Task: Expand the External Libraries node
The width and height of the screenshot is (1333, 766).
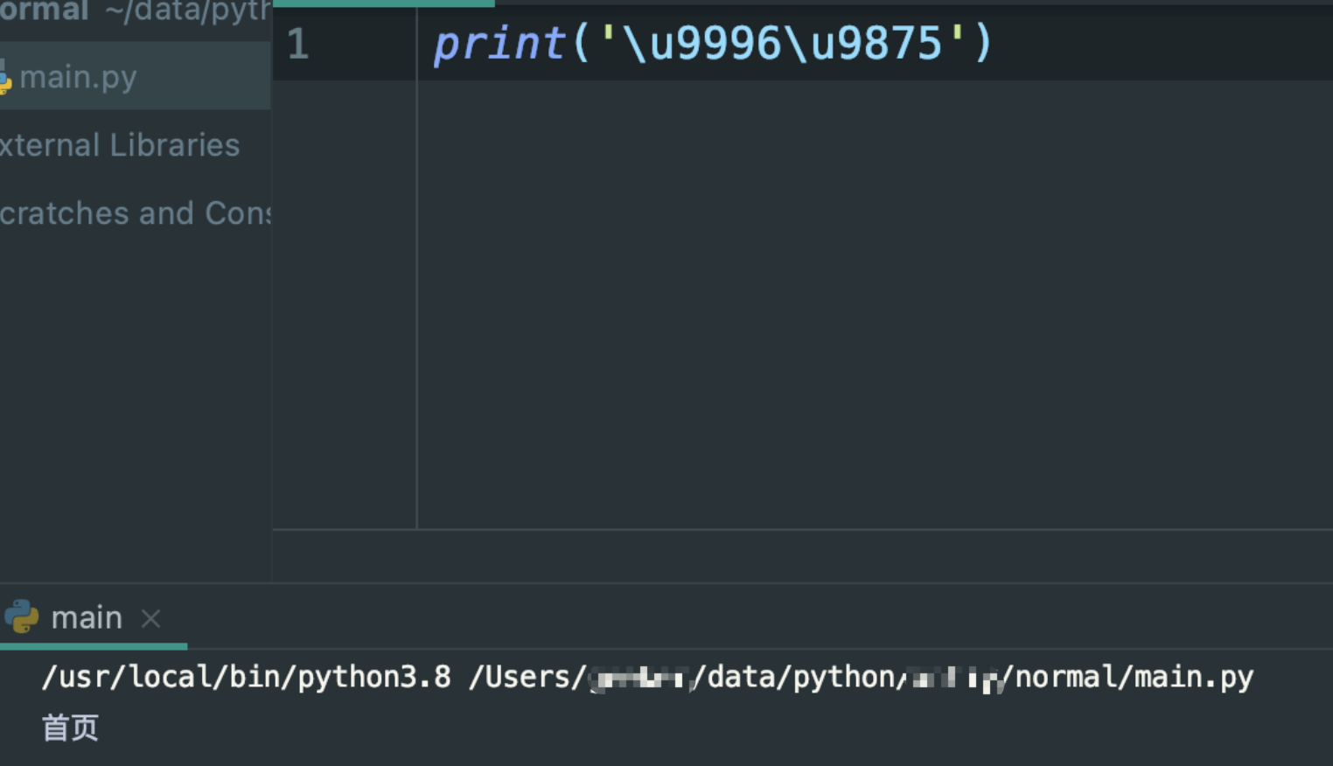Action: tap(120, 145)
